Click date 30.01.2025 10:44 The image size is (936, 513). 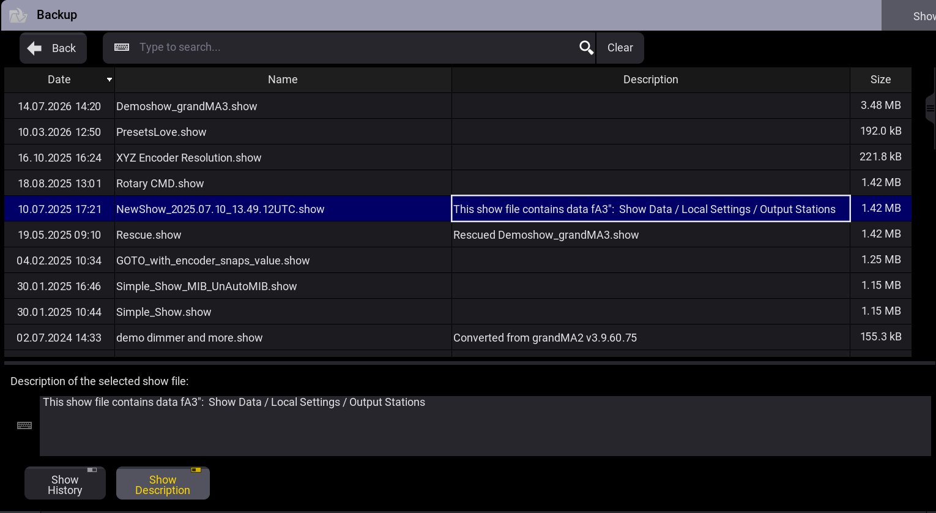(59, 312)
